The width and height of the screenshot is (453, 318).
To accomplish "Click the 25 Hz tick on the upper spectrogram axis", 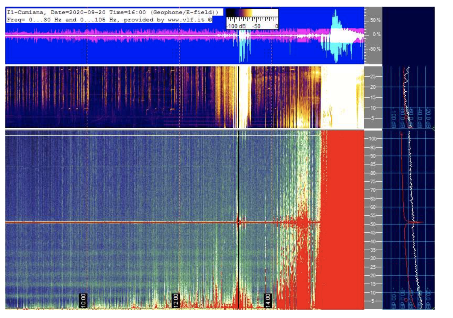I will pyautogui.click(x=373, y=76).
